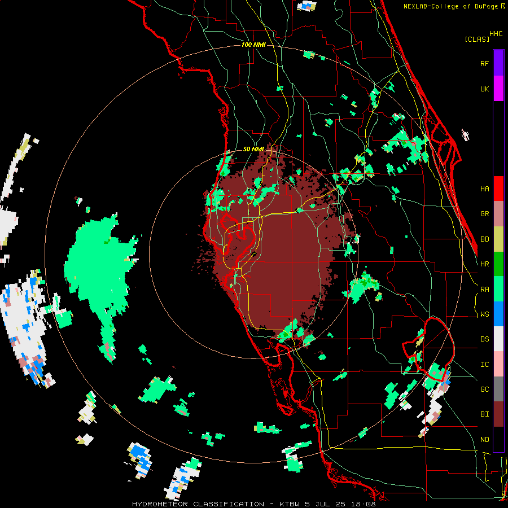This screenshot has width=508, height=508.
Task: Click the HHC product label
Action: (x=496, y=34)
